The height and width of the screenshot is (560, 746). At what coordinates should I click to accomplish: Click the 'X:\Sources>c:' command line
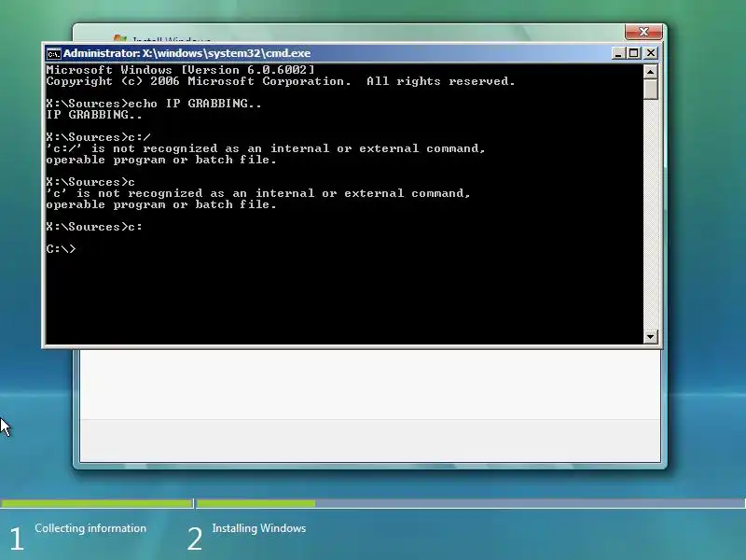point(94,227)
